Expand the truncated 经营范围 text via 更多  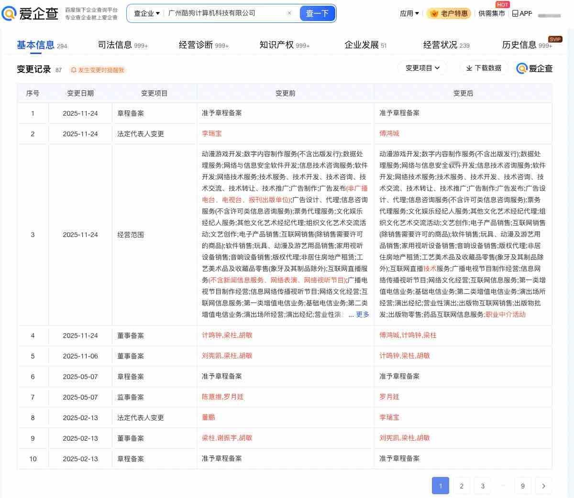(x=362, y=315)
